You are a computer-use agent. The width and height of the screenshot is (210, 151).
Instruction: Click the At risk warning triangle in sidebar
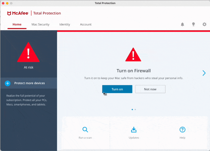pos(28,52)
